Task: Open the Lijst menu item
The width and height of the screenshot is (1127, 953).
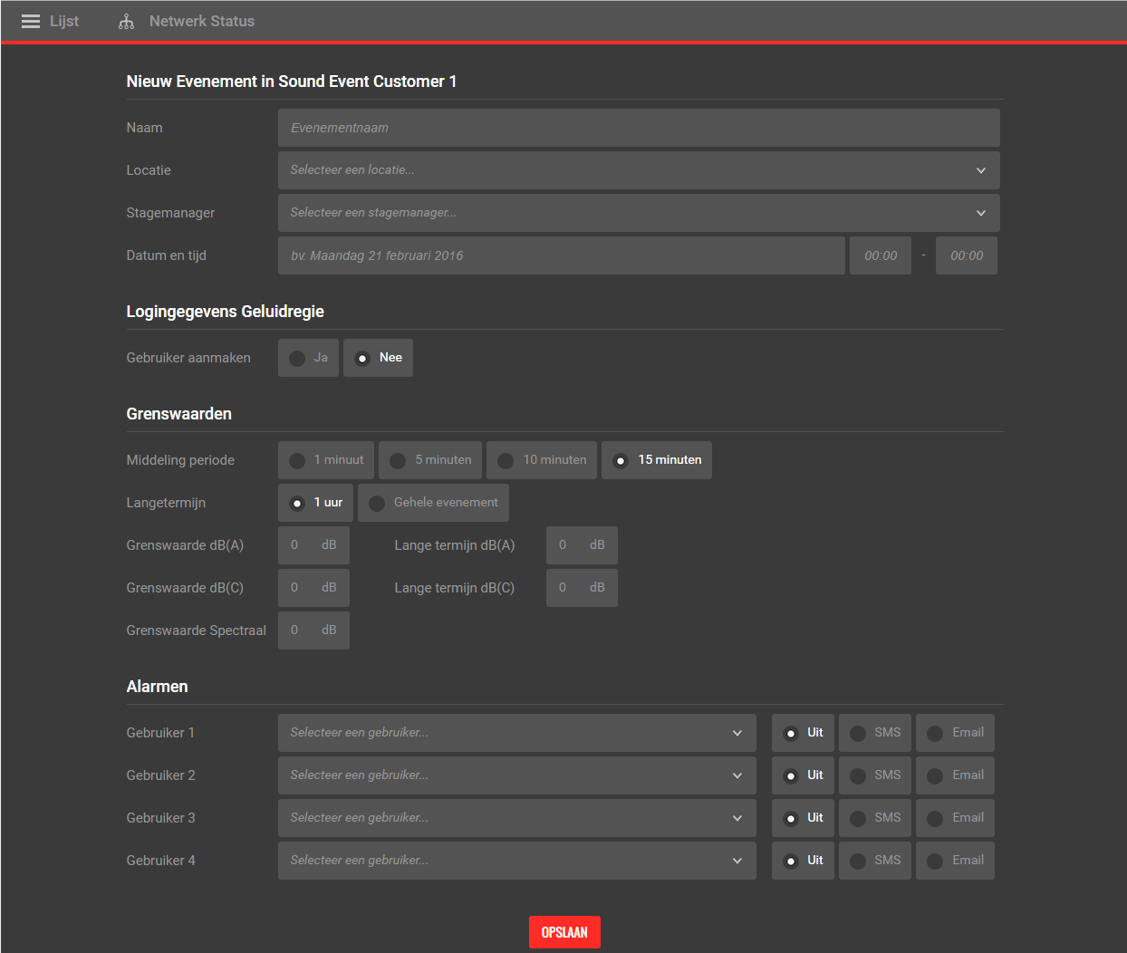Action: [63, 22]
